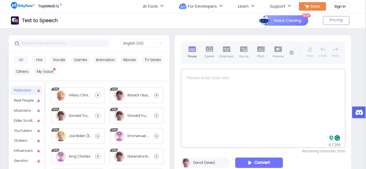
Task: Open the My Voice tab
Action: pos(45,72)
